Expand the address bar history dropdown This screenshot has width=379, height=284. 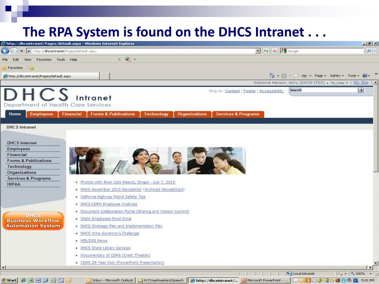click(258, 51)
